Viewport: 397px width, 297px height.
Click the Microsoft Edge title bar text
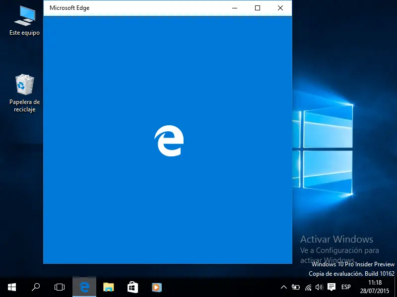point(69,8)
